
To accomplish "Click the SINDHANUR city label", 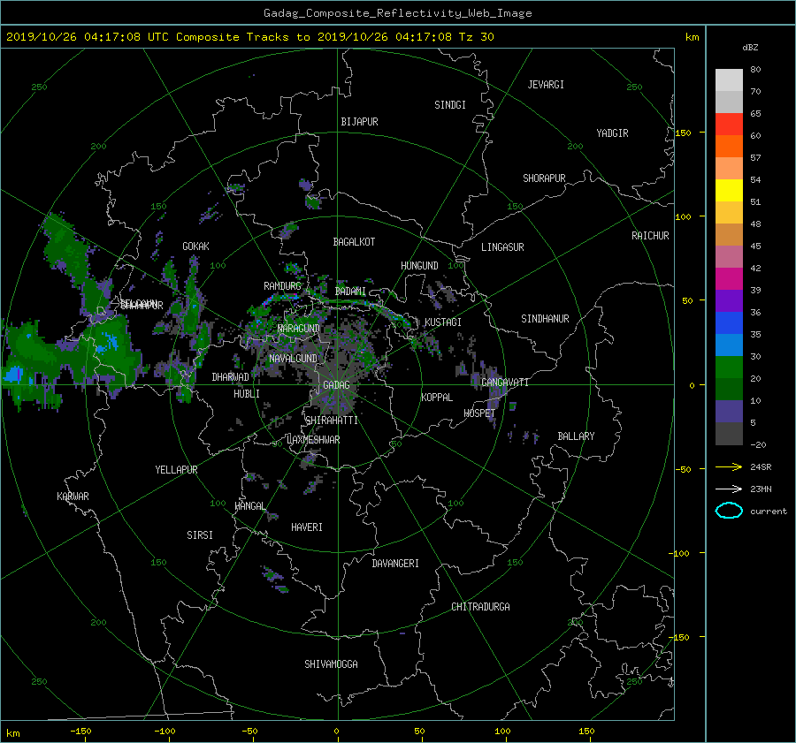I will [545, 319].
